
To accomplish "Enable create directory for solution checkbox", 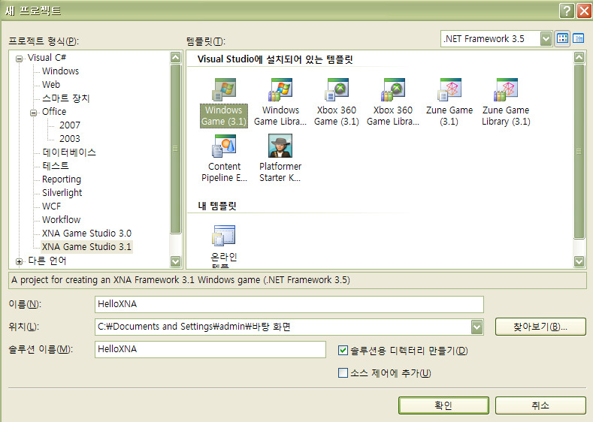I will pos(343,351).
